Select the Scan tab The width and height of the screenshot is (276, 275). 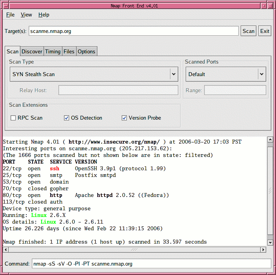point(13,51)
